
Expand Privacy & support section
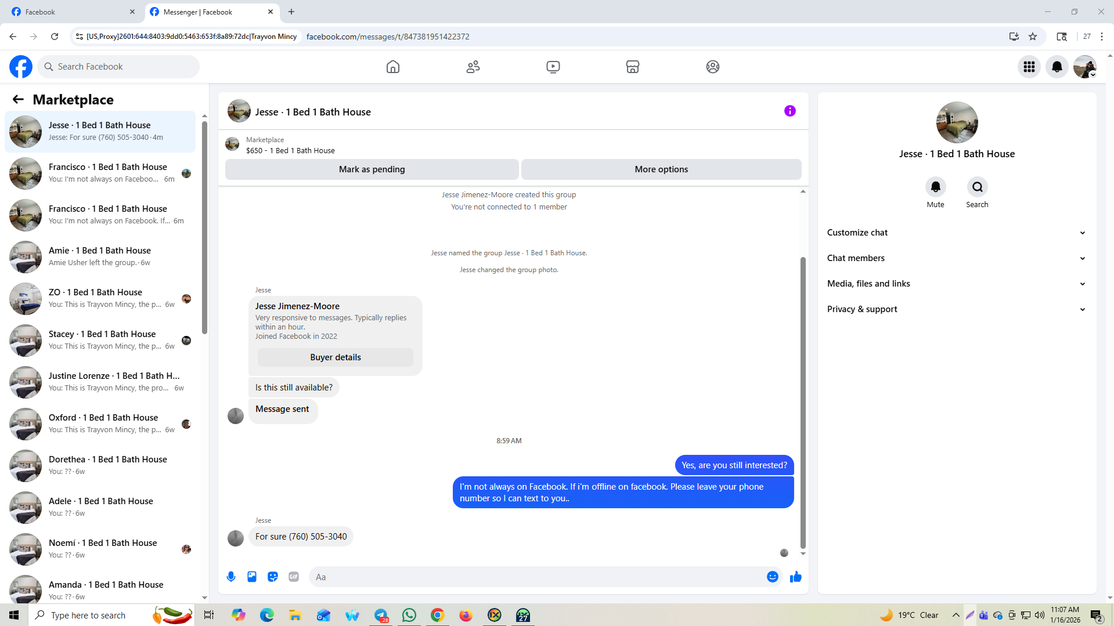click(957, 309)
